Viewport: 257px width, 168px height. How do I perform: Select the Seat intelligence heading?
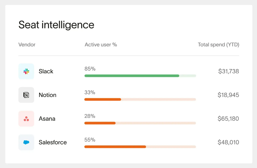coord(57,25)
